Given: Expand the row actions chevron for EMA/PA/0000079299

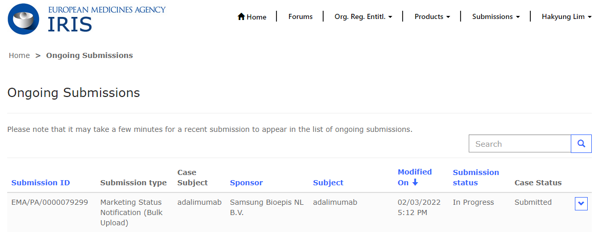Looking at the screenshot, I should tap(581, 204).
